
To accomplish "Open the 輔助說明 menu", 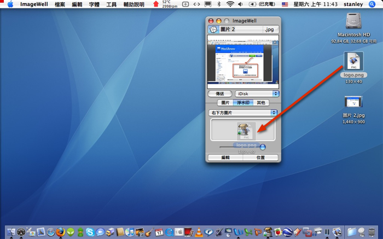I will [x=134, y=4].
